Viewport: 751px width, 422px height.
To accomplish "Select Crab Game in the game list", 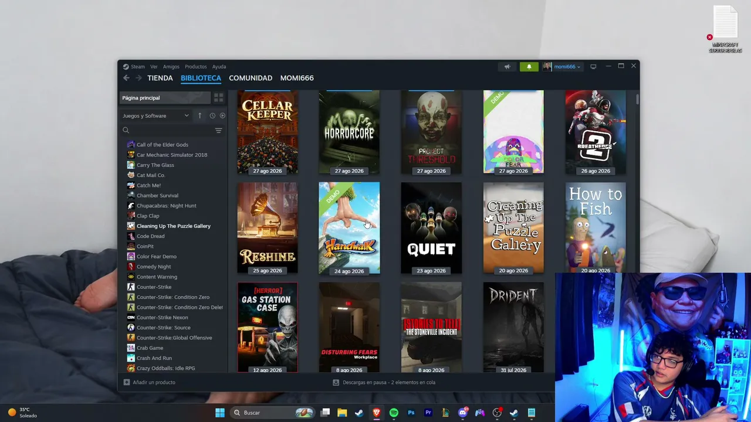I will point(150,348).
